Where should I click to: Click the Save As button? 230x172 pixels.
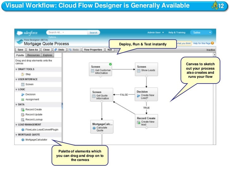33,50
